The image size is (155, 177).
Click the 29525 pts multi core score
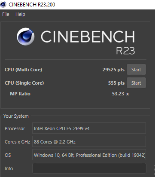(x=113, y=70)
